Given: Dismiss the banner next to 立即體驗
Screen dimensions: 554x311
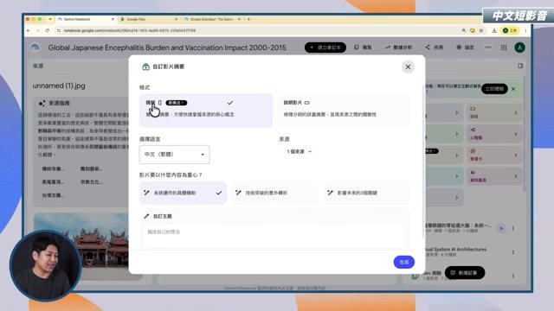Looking at the screenshot, I should pos(513,89).
